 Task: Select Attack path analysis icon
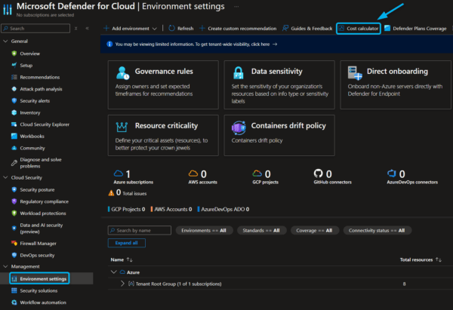point(14,89)
